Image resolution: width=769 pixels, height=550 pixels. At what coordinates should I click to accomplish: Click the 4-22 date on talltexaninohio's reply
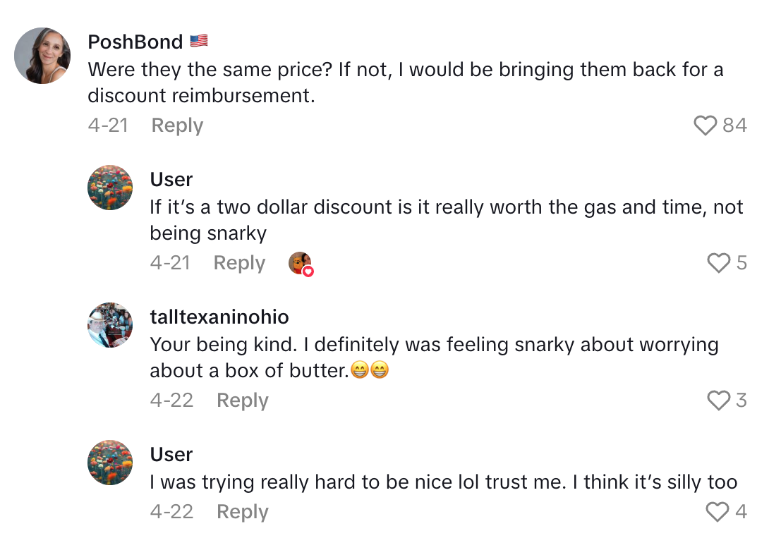(171, 401)
